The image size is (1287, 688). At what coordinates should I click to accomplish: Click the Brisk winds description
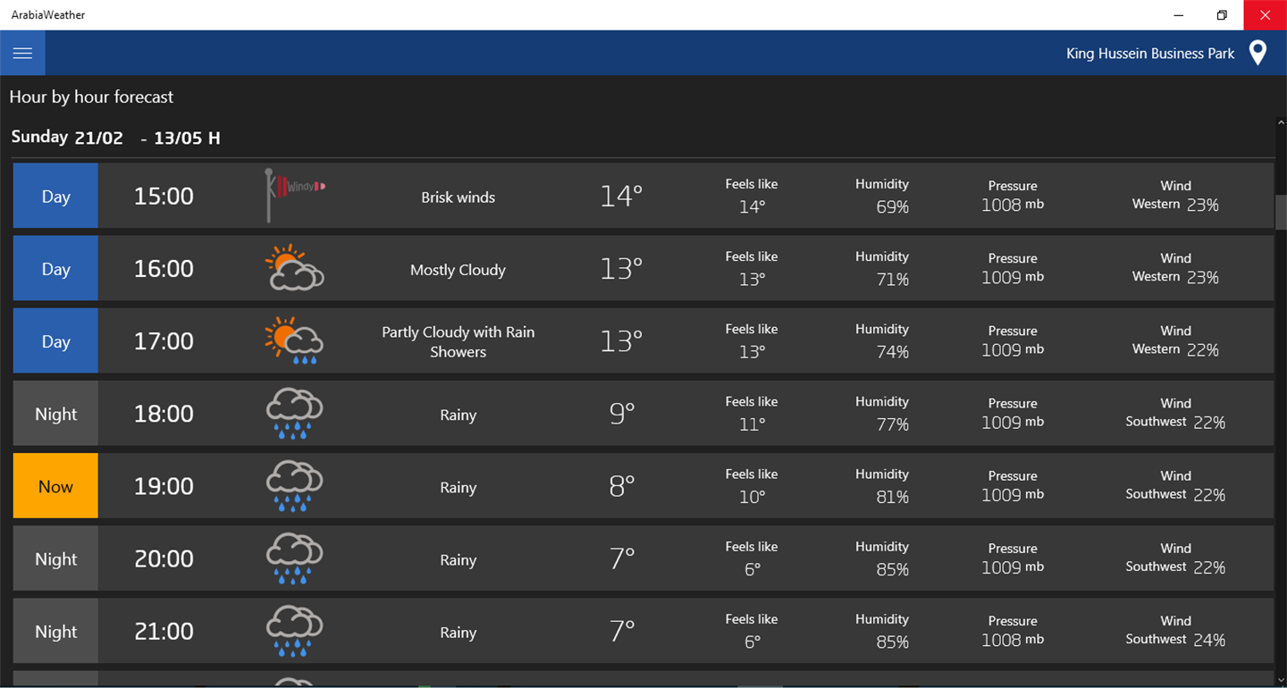458,197
